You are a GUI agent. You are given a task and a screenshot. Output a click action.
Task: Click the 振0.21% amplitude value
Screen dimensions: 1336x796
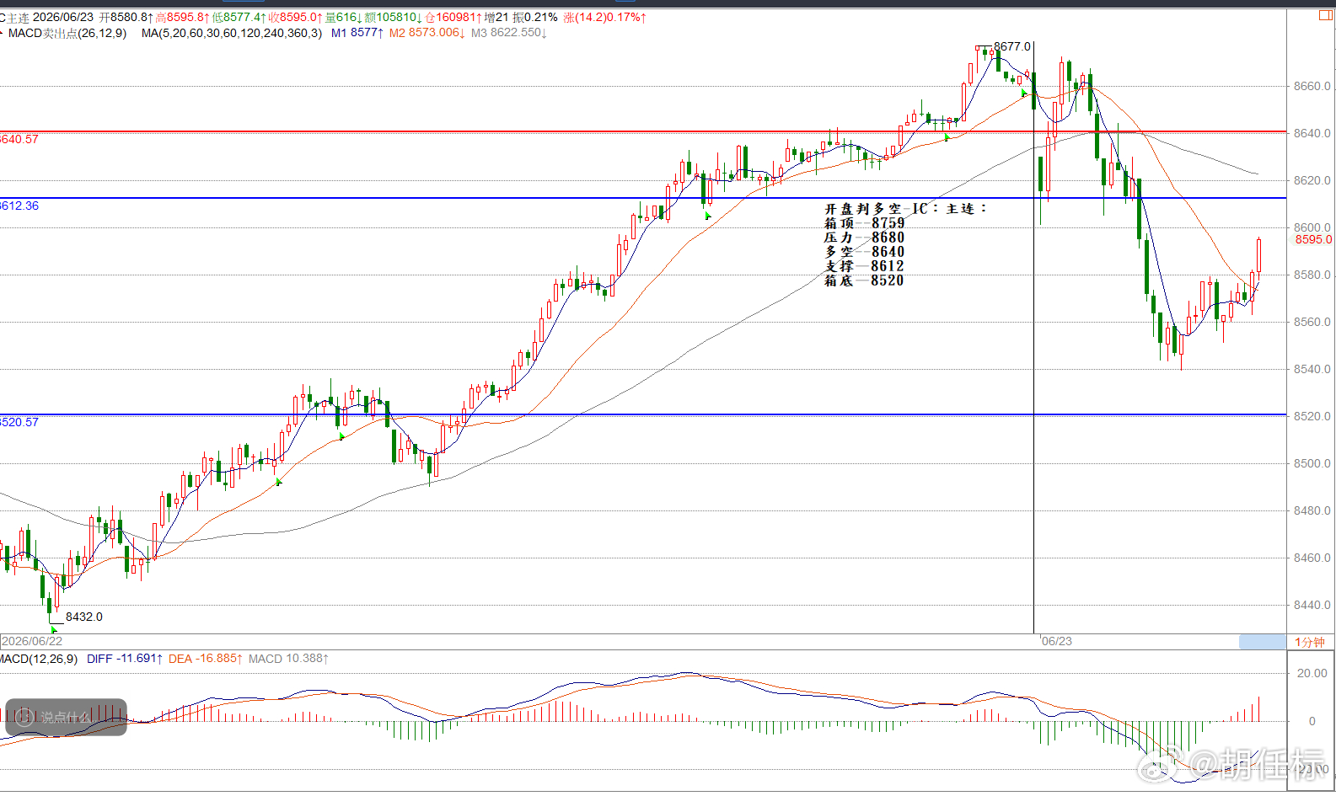pos(535,17)
